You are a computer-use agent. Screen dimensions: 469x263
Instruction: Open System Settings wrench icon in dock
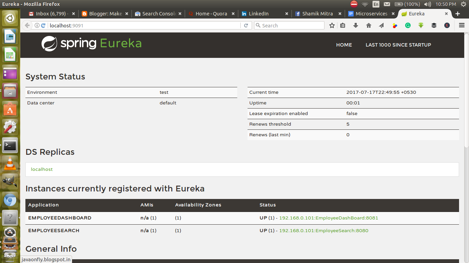(x=10, y=127)
